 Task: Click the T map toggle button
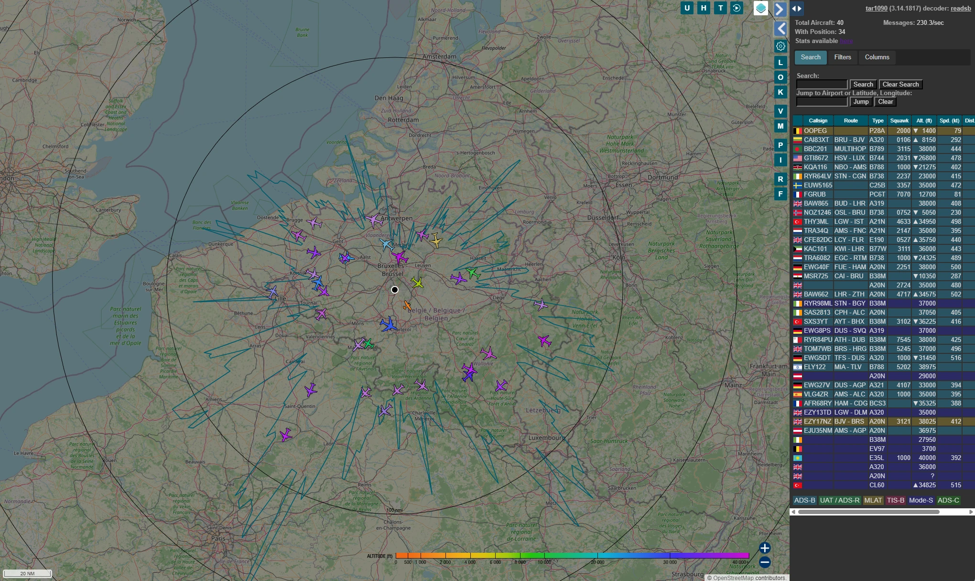[x=720, y=8]
